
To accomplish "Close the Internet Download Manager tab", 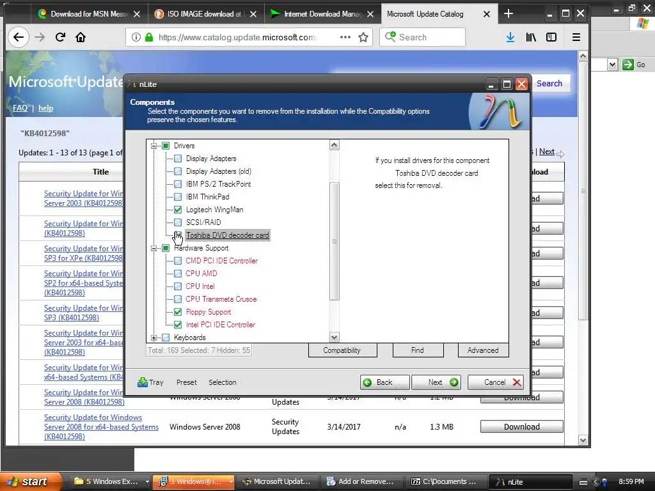I will [x=370, y=14].
